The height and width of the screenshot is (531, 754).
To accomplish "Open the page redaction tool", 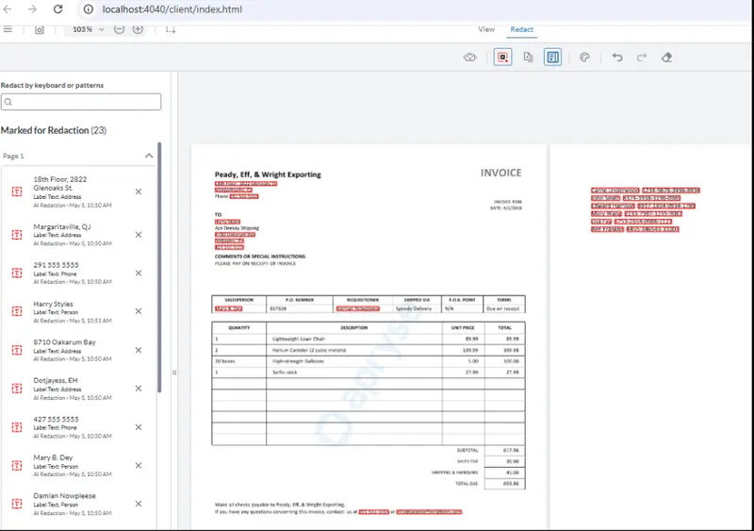I will pyautogui.click(x=528, y=58).
